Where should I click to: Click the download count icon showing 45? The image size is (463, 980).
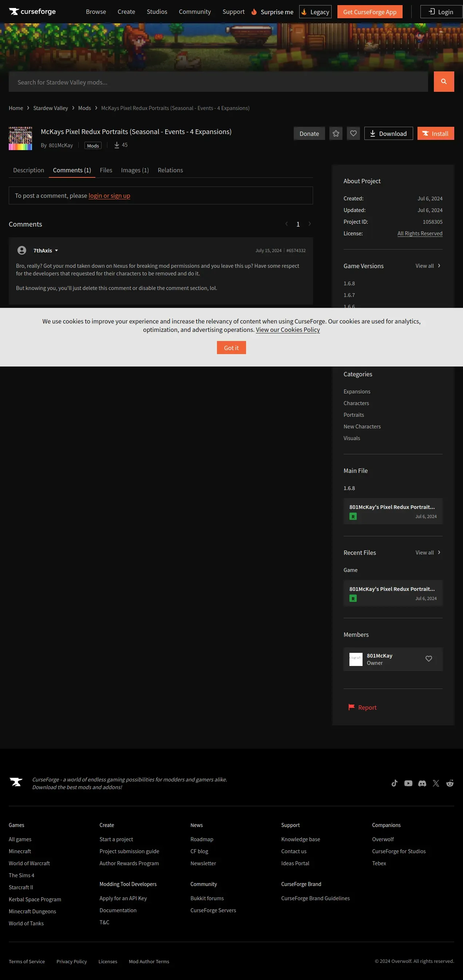click(x=117, y=145)
